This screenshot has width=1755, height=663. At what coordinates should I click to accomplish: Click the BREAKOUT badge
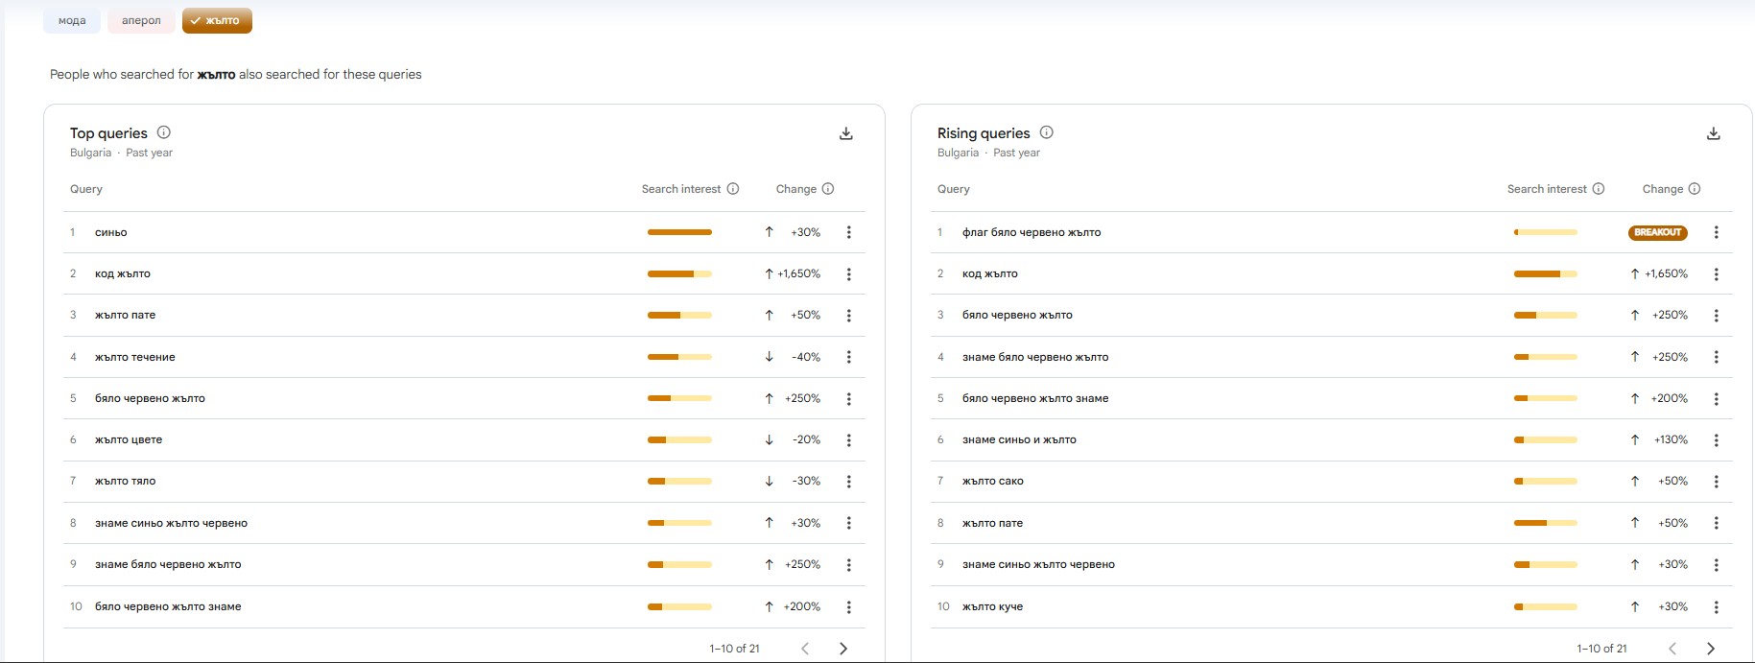click(1657, 232)
